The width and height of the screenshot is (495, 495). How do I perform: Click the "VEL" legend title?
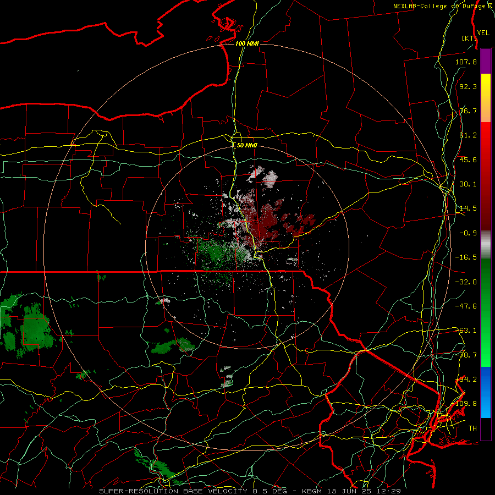click(x=483, y=33)
